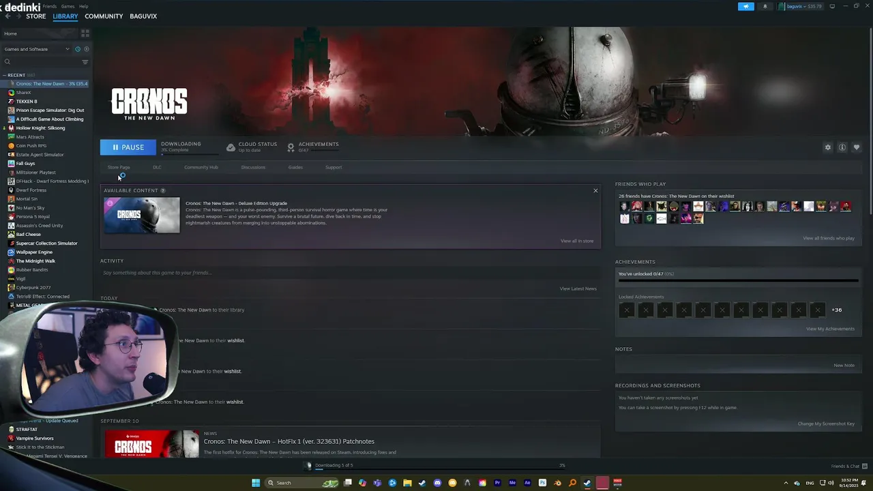Close the Available Content panel

coord(595,190)
